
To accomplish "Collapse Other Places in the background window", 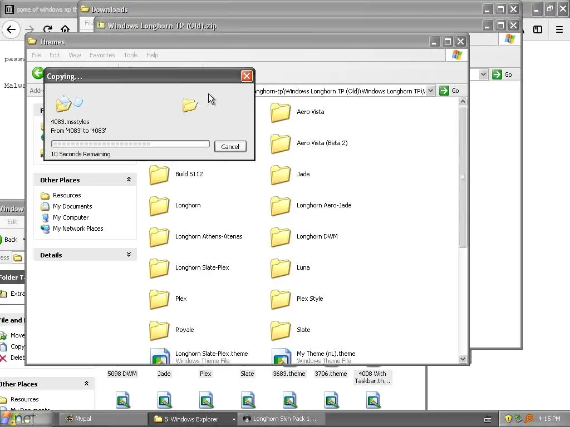I will click(x=86, y=384).
